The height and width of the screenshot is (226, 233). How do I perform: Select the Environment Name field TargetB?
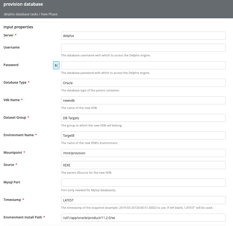click(143, 135)
